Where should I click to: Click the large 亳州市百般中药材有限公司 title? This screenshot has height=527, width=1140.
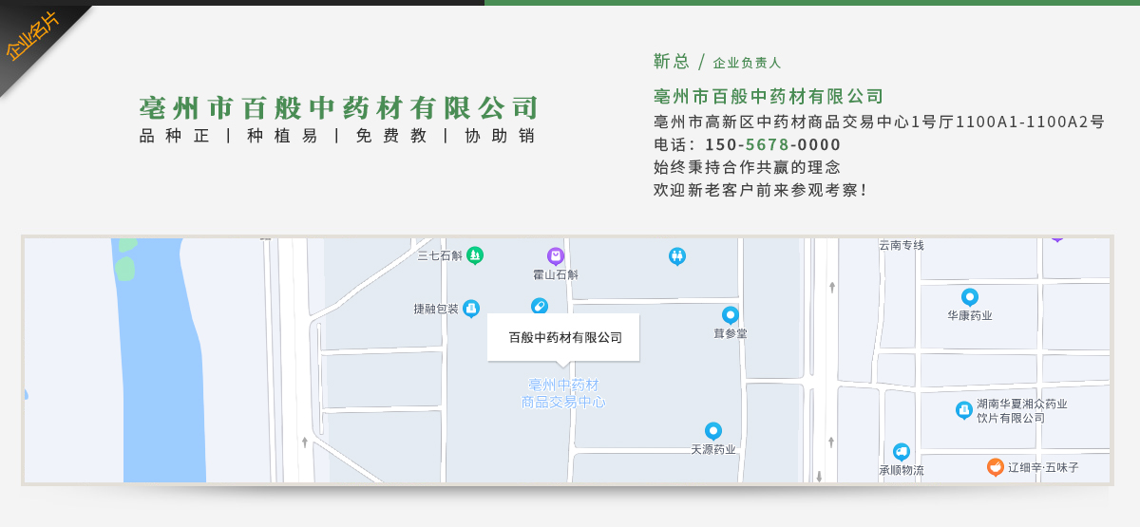338,107
